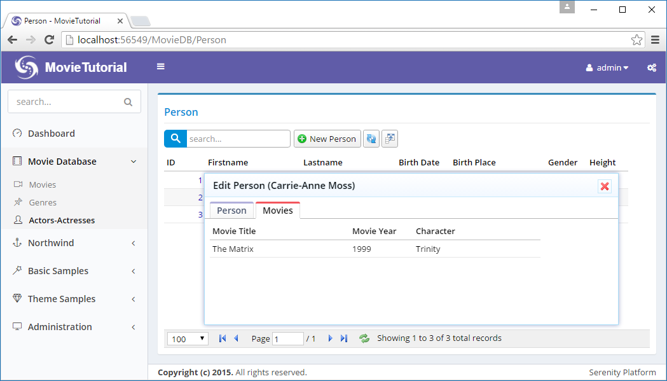Click the sidebar toggle hamburger icon
The image size is (667, 381).
(161, 66)
